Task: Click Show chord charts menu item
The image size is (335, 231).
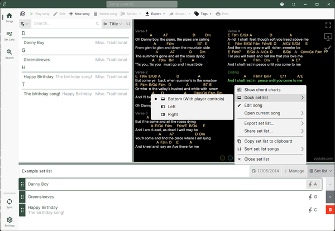Action: coord(270,90)
